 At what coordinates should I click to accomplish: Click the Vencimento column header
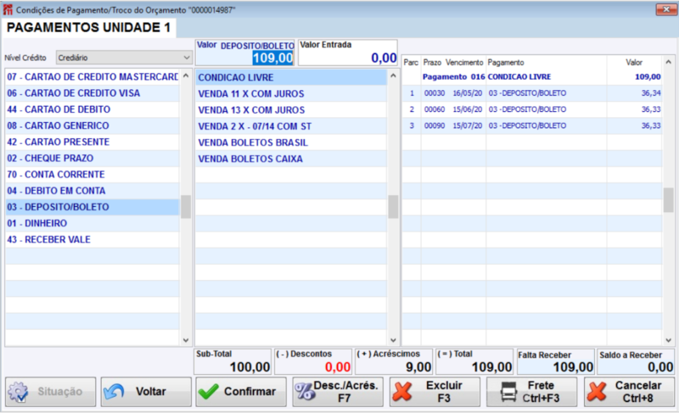point(464,62)
